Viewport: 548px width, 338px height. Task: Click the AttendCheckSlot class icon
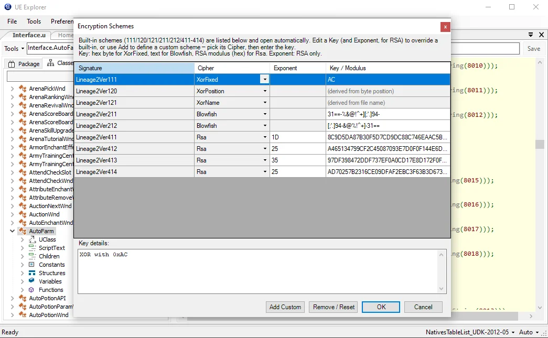point(23,172)
